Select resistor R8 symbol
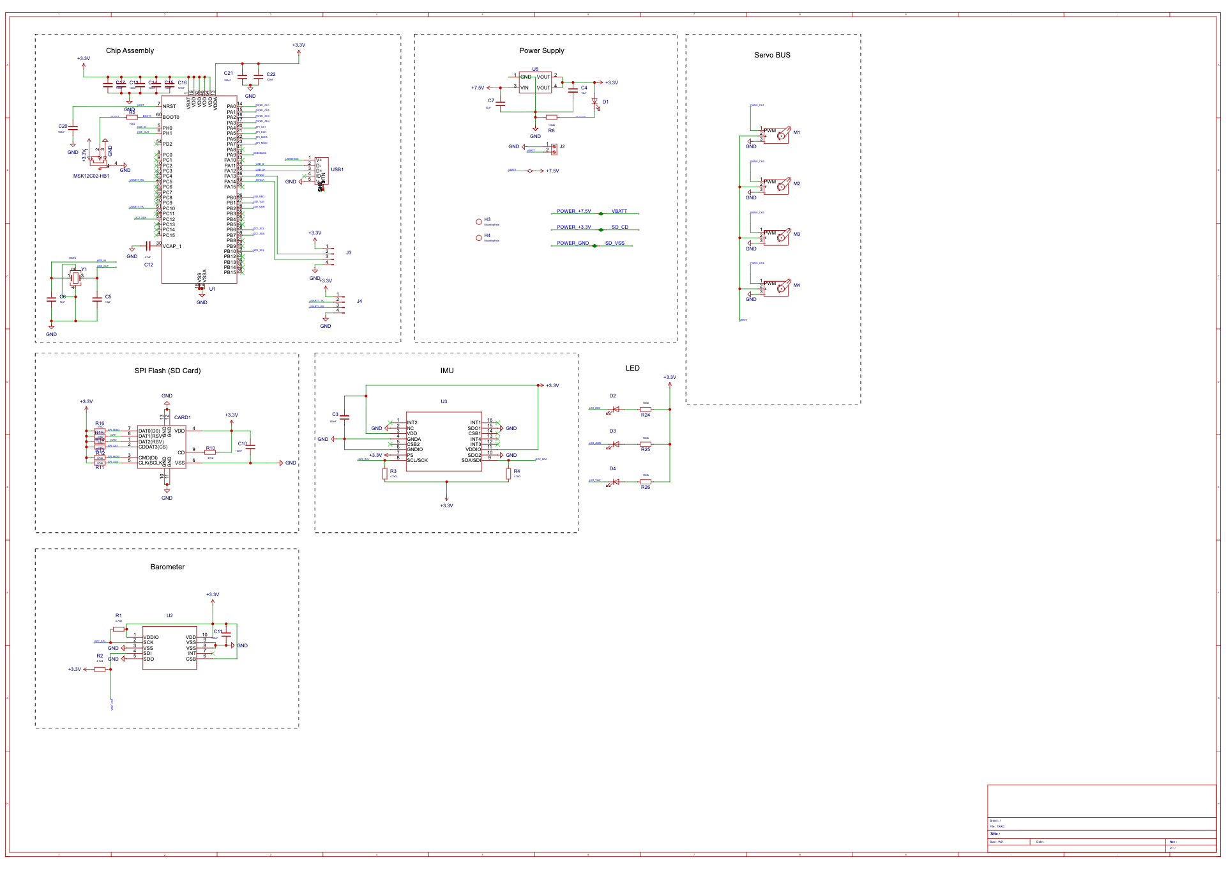Screen dimensions: 1226x869 point(552,118)
